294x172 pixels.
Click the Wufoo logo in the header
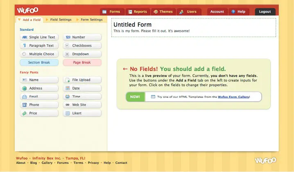[27, 10]
